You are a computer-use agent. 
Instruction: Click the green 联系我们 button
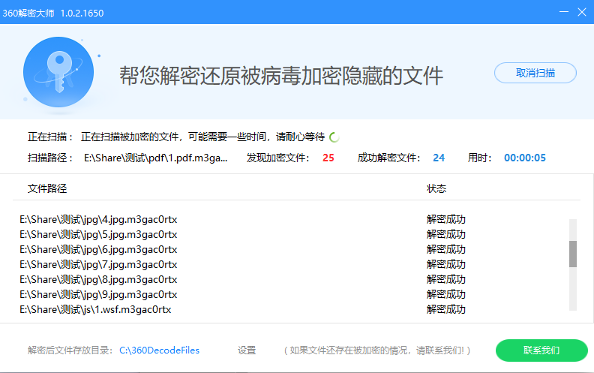coord(541,350)
